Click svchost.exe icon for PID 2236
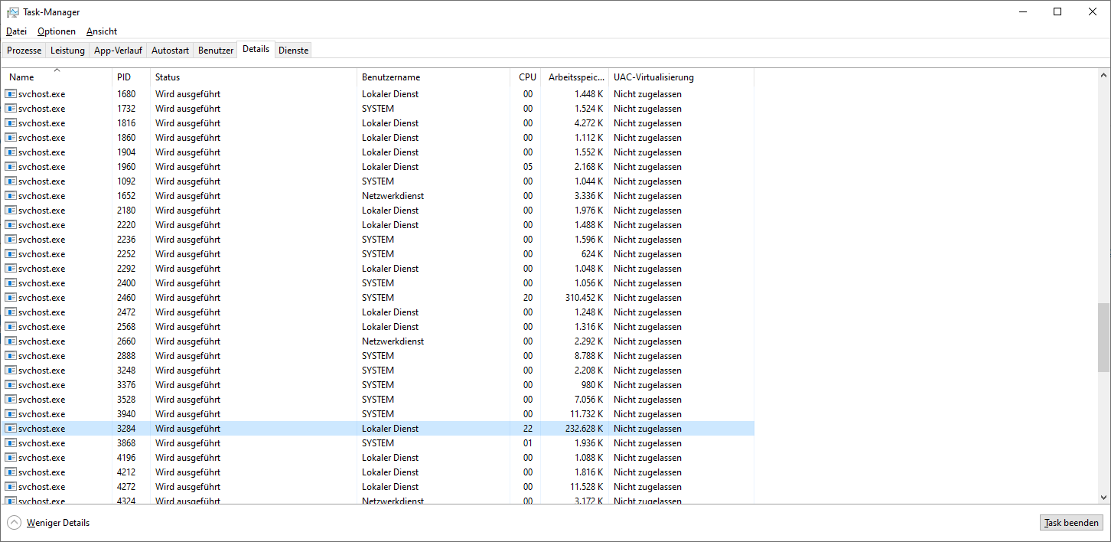Screen dimensions: 1111x542 11,240
